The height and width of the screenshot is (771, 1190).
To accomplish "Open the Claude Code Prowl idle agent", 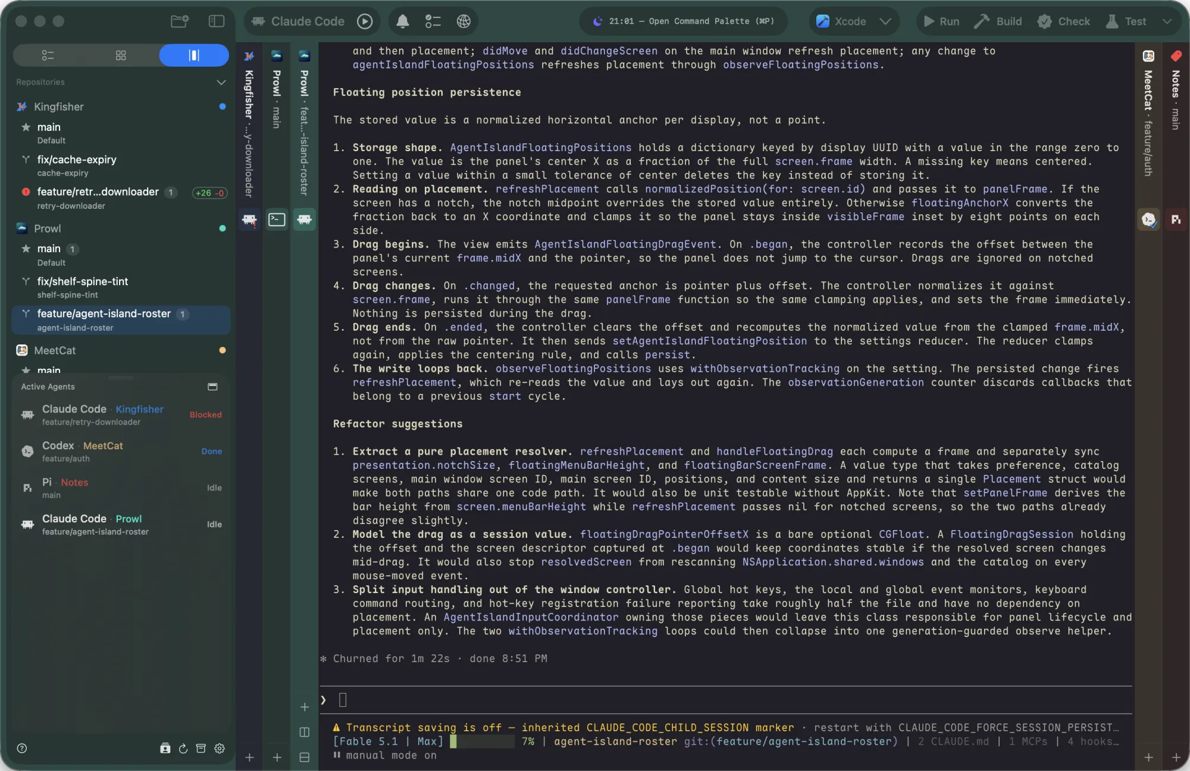I will (x=121, y=525).
